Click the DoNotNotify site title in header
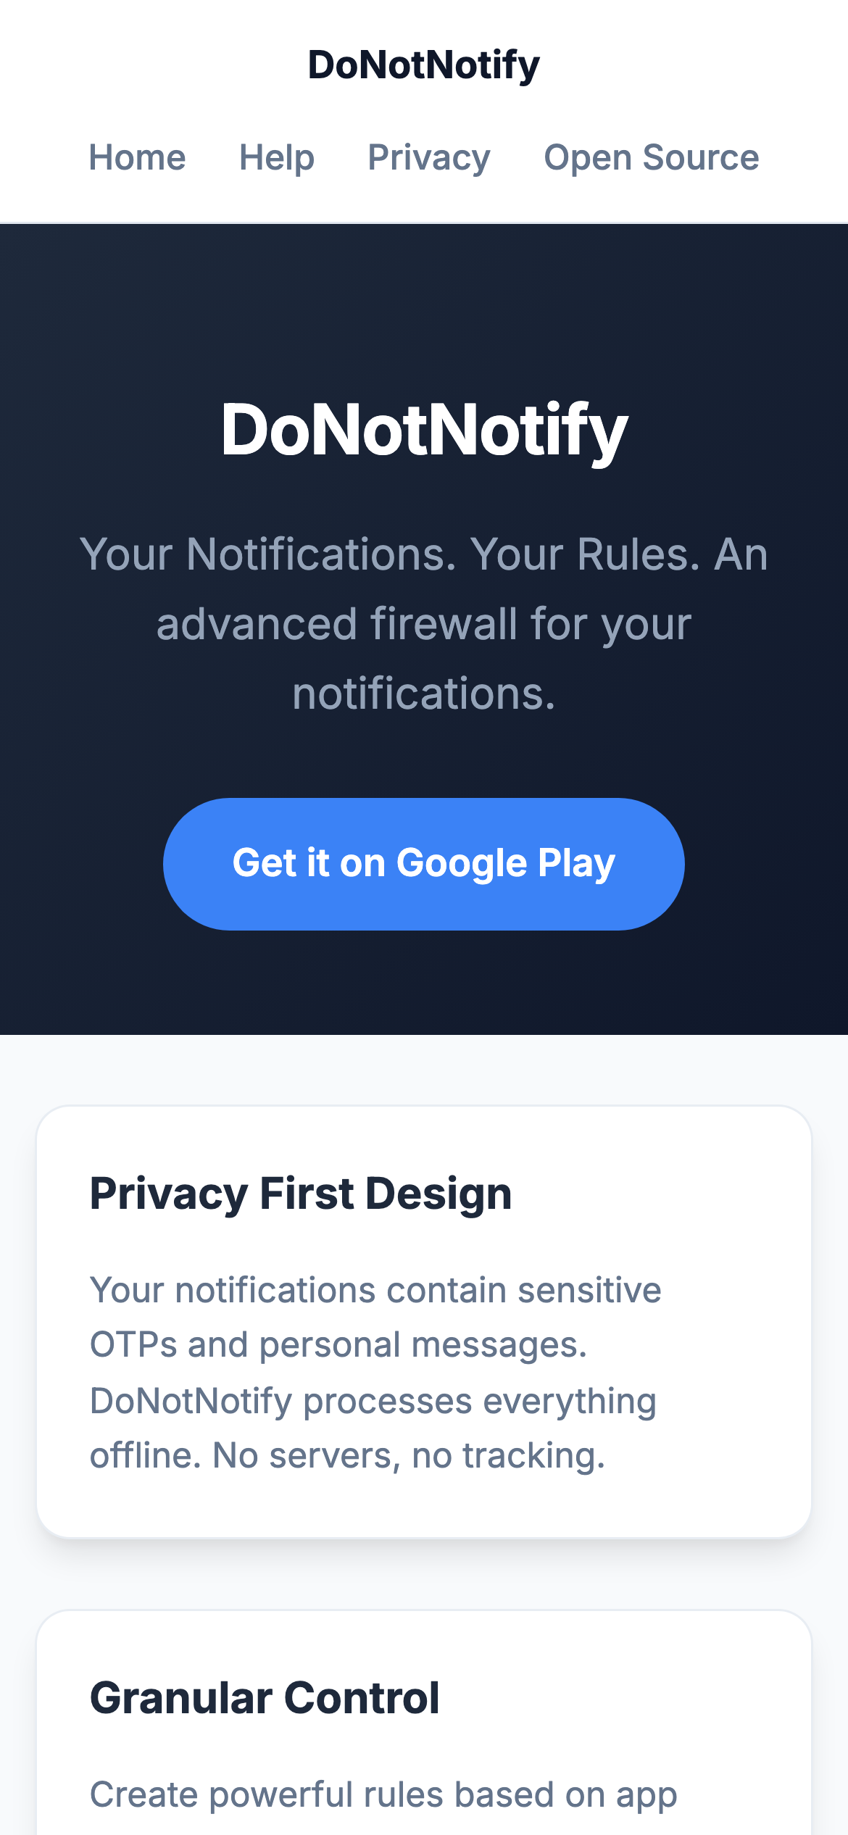This screenshot has width=848, height=1835. click(x=423, y=65)
